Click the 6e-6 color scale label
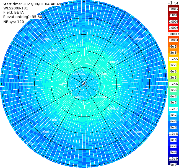This screenshot has height=168, width=179. point(173,71)
